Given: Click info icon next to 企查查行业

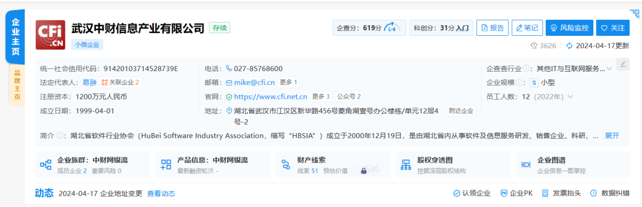Looking at the screenshot, I should pyautogui.click(x=526, y=68).
